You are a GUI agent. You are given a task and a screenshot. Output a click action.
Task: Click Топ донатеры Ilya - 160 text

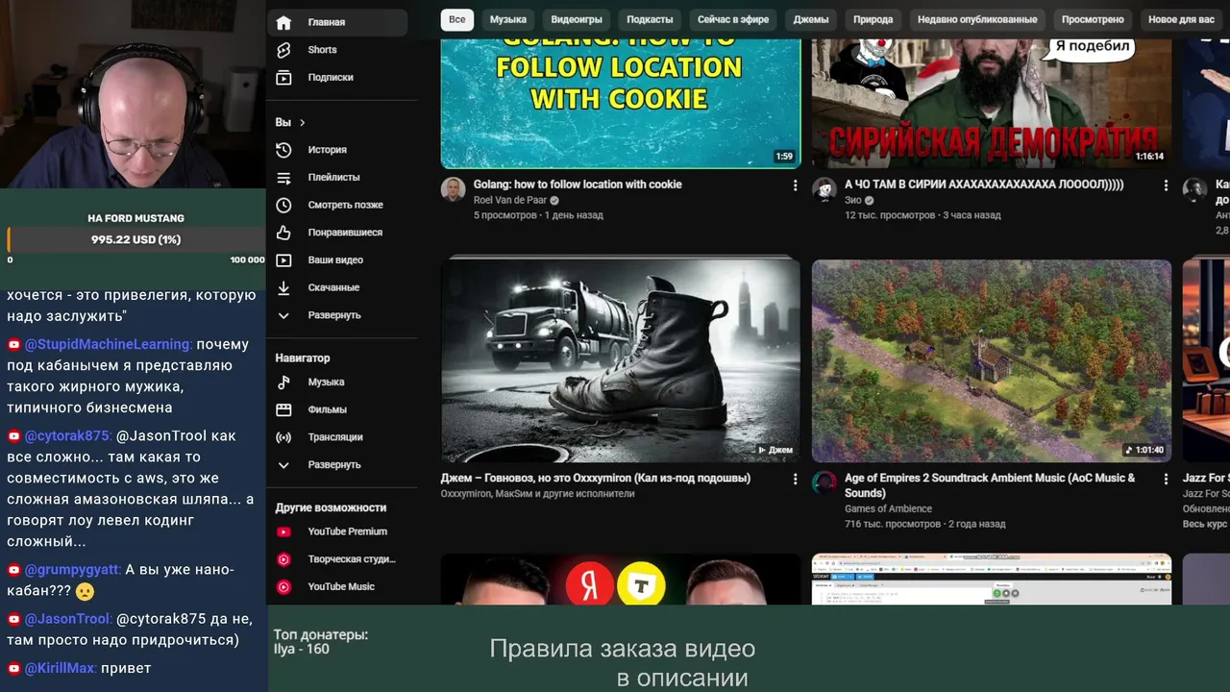pyautogui.click(x=320, y=641)
